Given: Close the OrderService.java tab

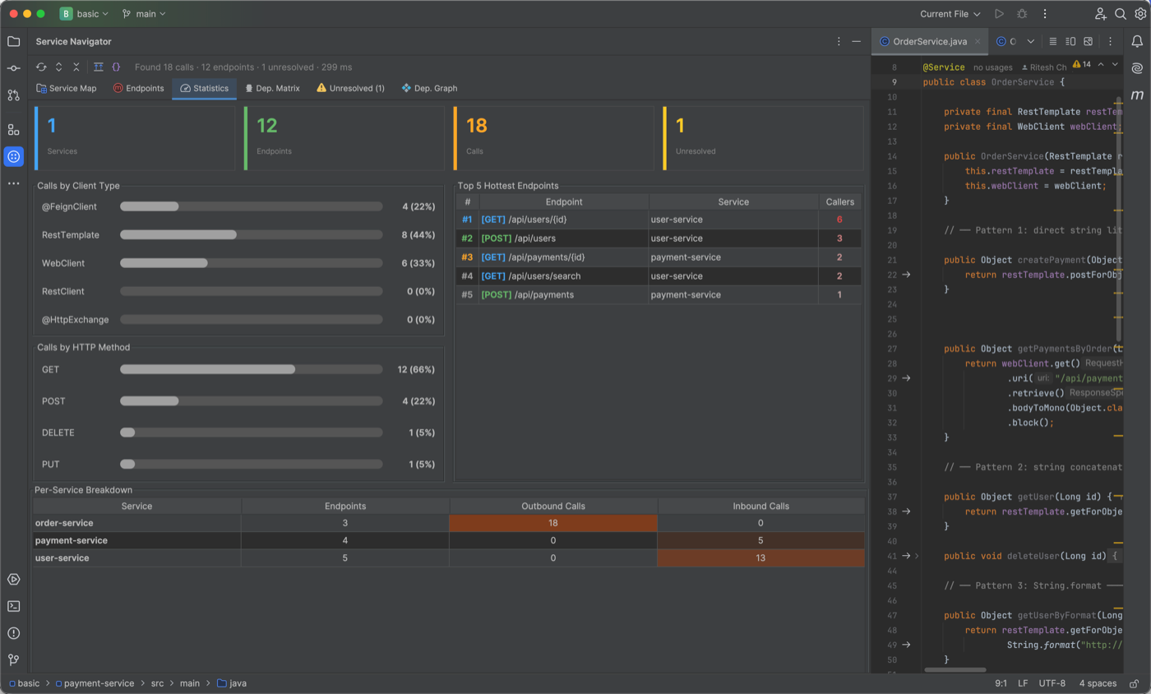Looking at the screenshot, I should [978, 41].
